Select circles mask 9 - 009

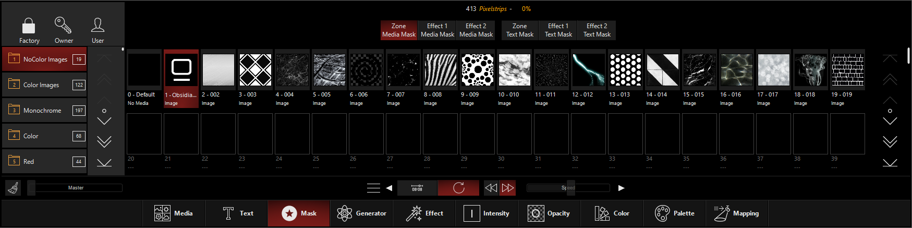point(478,78)
